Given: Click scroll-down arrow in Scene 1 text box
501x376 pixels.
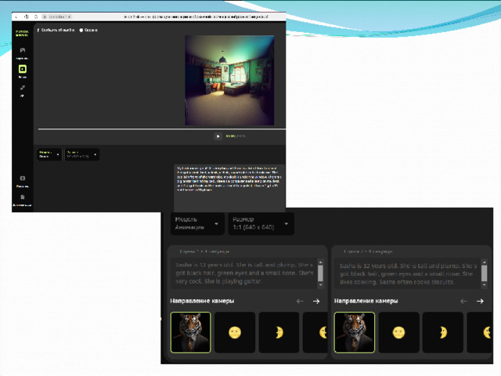Looking at the screenshot, I should 320,285.
